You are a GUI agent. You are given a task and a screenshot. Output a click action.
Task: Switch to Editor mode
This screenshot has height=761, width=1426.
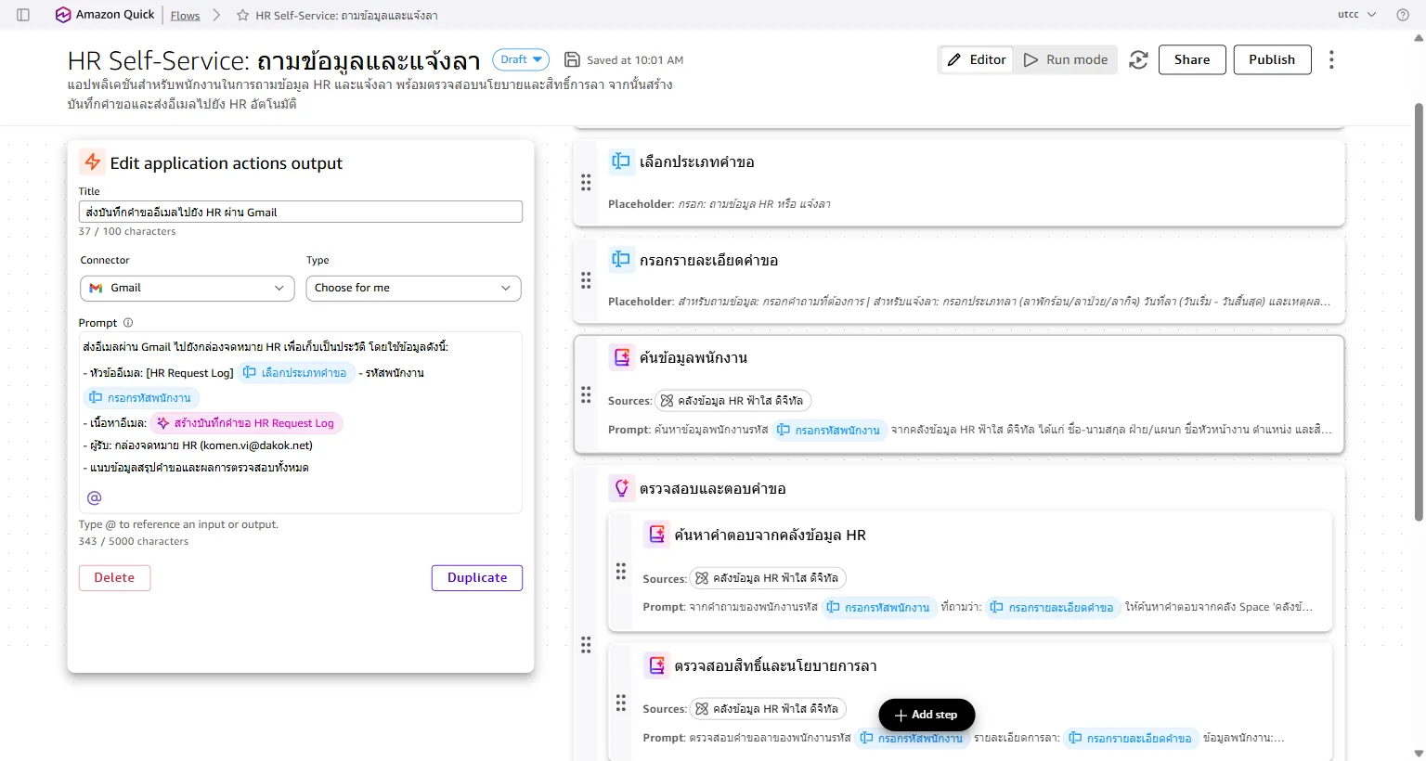tap(977, 59)
